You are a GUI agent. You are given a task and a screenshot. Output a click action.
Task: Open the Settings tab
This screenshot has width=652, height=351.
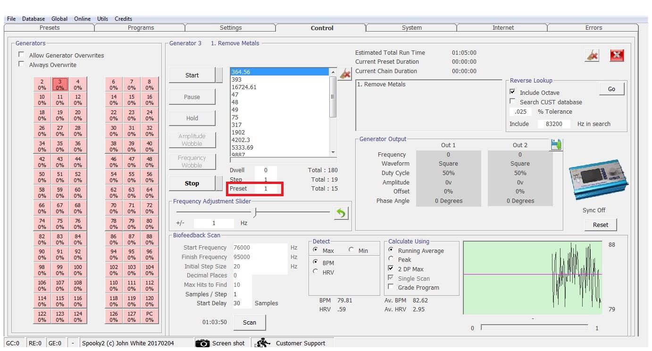coord(231,28)
